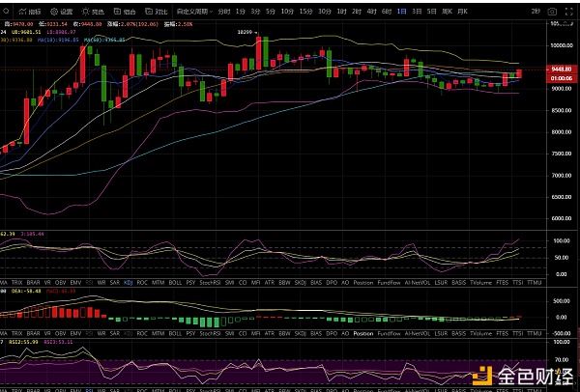The width and height of the screenshot is (580, 392).
Task: Select LSUR in the row under the MACD histogram
Action: coord(441,334)
